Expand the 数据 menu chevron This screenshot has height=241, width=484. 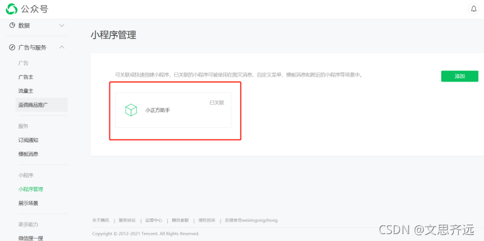62,25
